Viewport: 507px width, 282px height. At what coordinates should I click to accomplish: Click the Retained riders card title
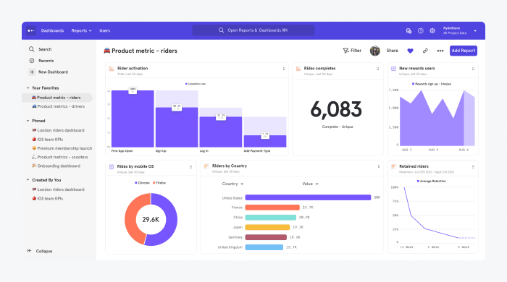coord(414,166)
